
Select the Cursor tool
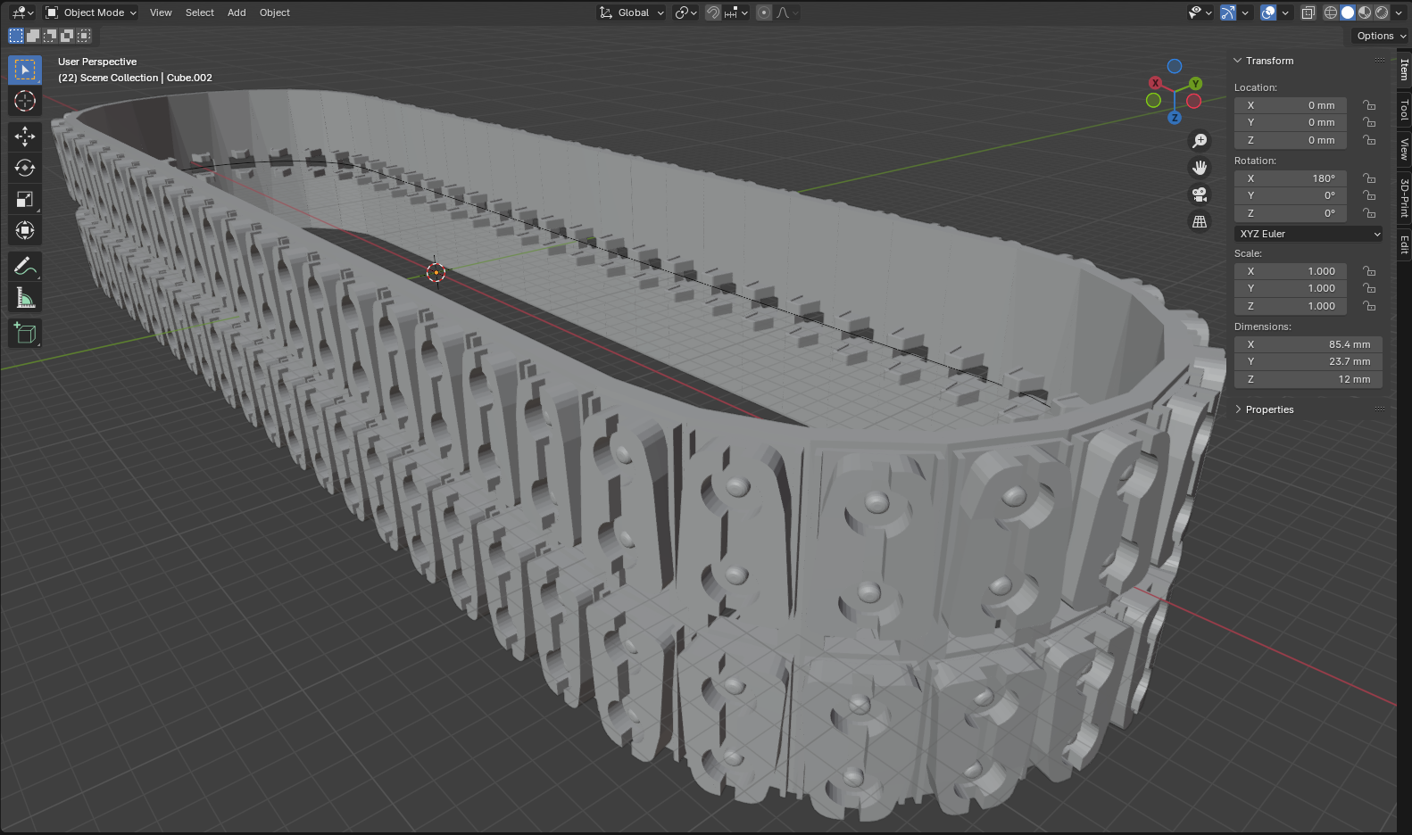[x=25, y=101]
